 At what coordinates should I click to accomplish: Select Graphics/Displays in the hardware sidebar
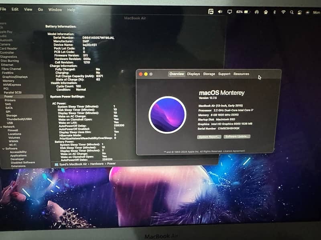tap(15, 77)
